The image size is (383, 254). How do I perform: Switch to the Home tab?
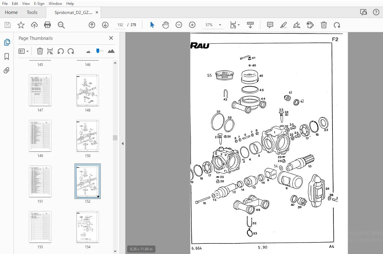[11, 12]
